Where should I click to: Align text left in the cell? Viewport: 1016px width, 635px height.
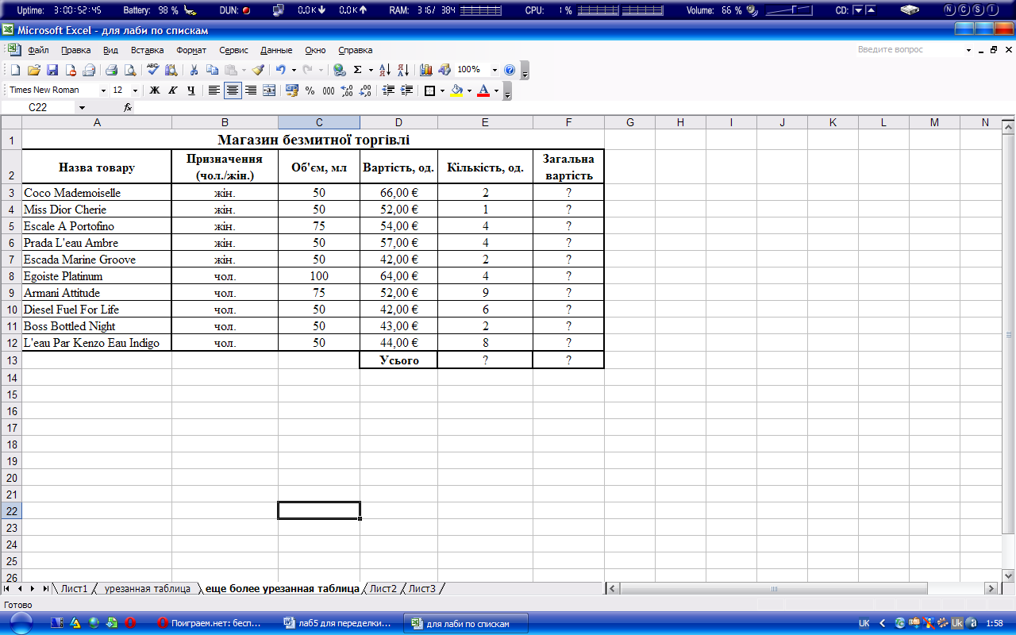(214, 90)
